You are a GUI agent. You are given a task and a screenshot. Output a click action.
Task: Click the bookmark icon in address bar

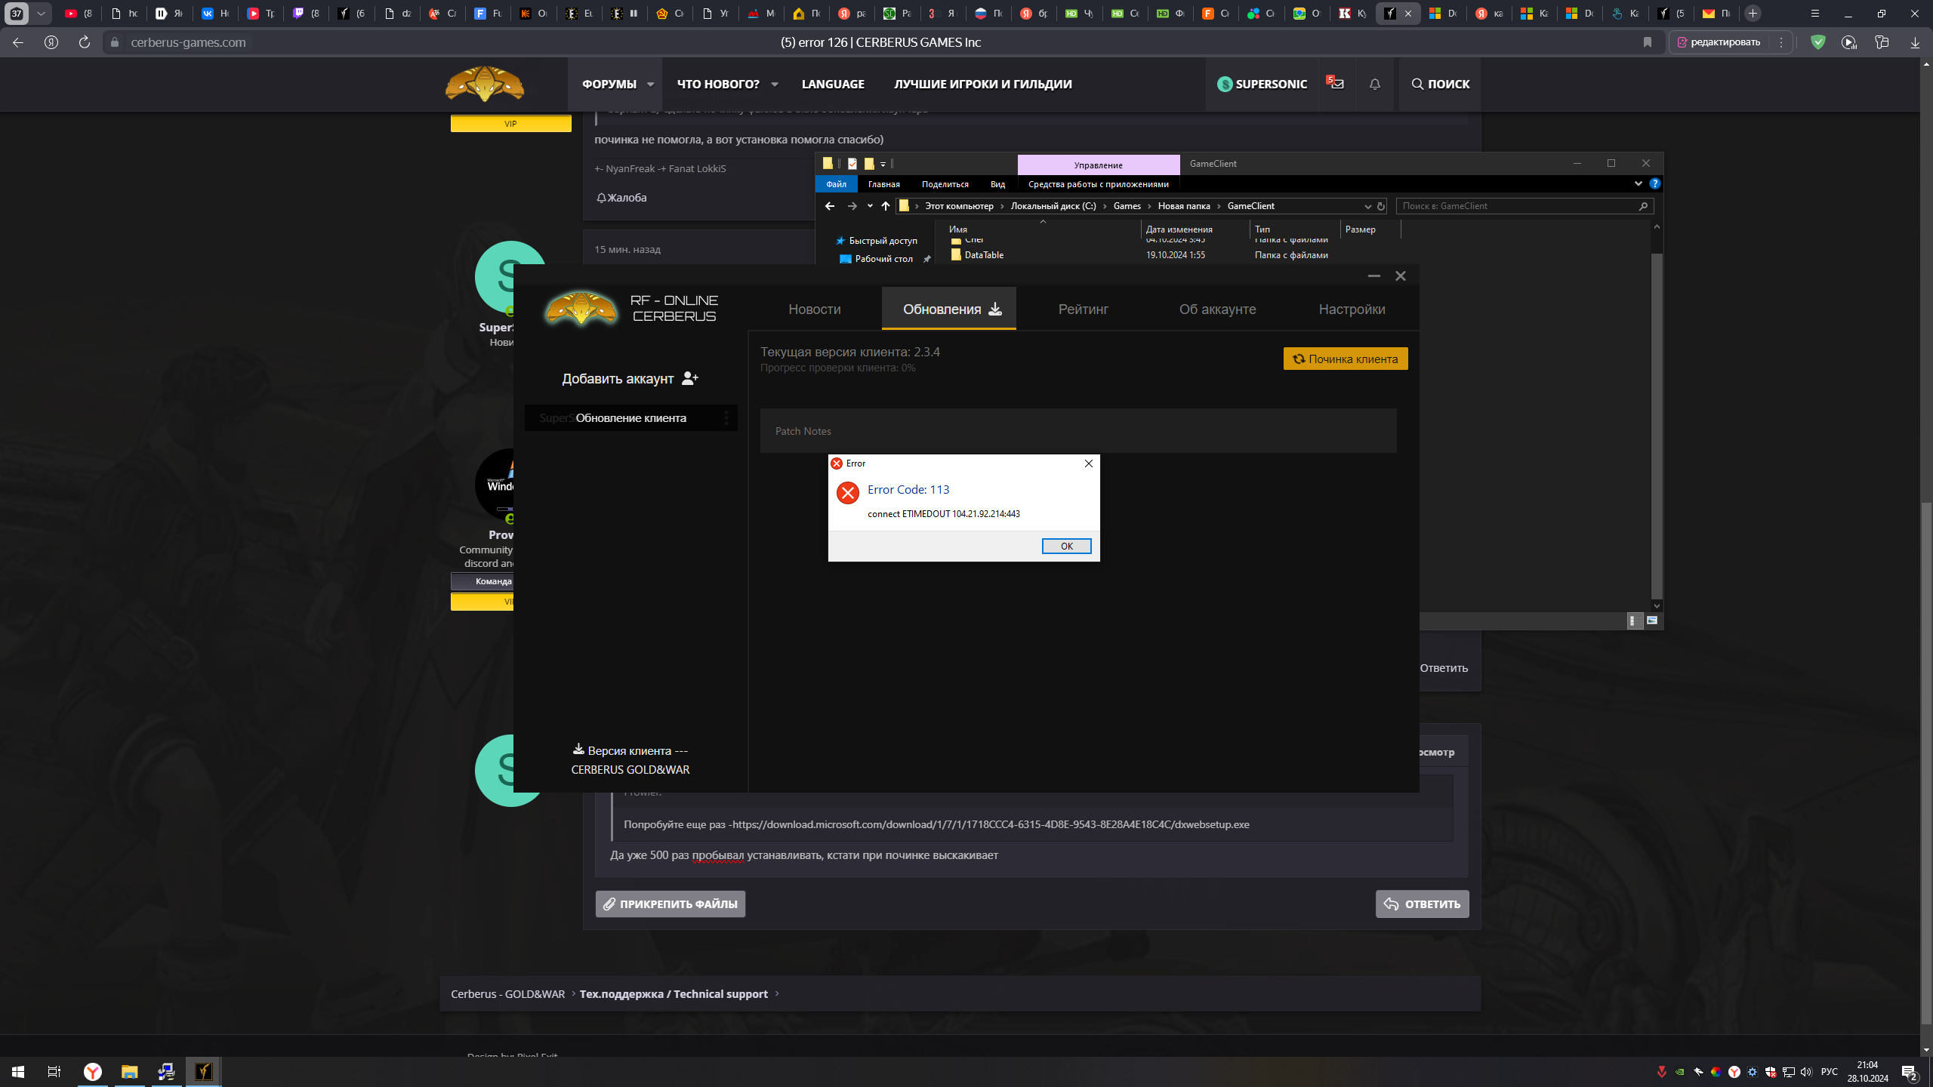[1647, 42]
